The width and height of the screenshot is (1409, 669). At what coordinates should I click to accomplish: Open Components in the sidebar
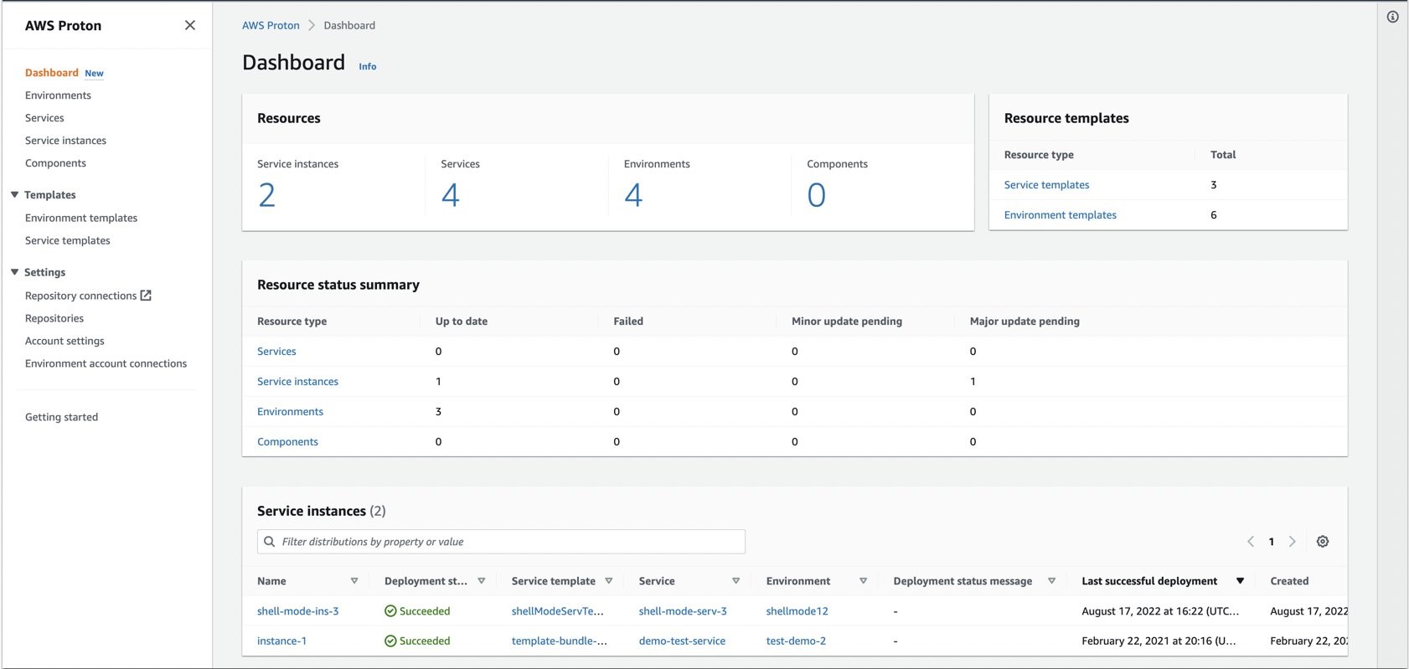pyautogui.click(x=55, y=163)
